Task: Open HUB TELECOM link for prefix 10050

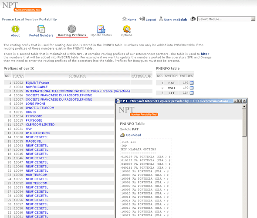Action: 37,175
